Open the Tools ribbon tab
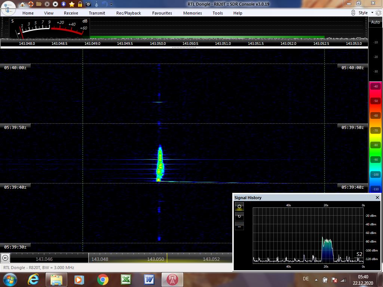The height and width of the screenshot is (287, 383). (x=218, y=13)
